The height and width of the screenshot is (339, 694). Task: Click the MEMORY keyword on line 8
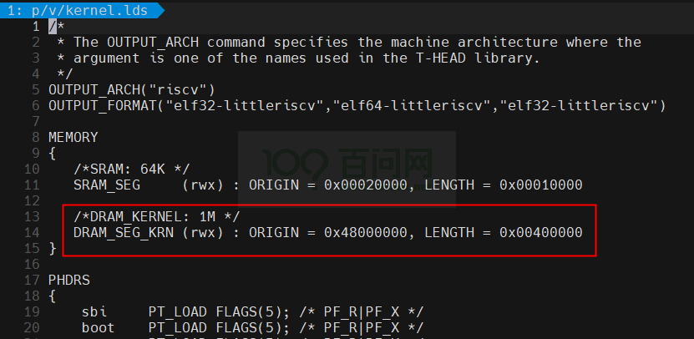pyautogui.click(x=73, y=138)
